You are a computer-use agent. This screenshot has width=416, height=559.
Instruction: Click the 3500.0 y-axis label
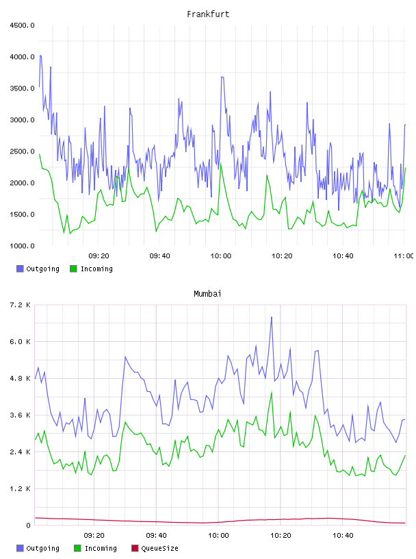pos(22,88)
